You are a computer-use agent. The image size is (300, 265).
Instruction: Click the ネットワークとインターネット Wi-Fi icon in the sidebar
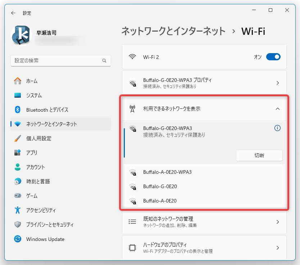(18, 124)
